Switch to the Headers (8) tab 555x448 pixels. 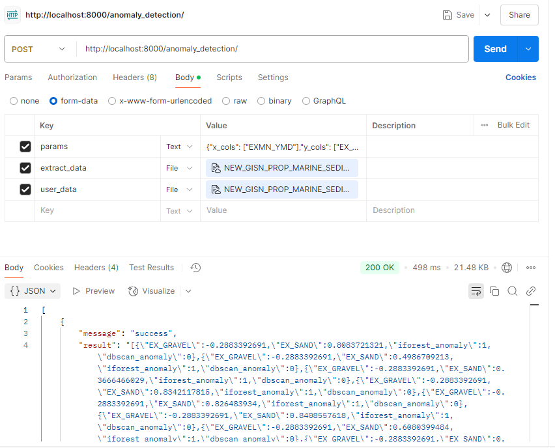coord(134,77)
